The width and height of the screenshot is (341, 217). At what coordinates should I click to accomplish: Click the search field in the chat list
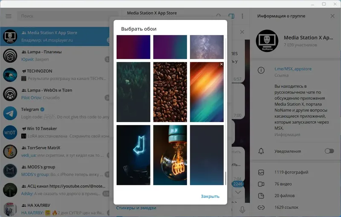[x=67, y=16]
